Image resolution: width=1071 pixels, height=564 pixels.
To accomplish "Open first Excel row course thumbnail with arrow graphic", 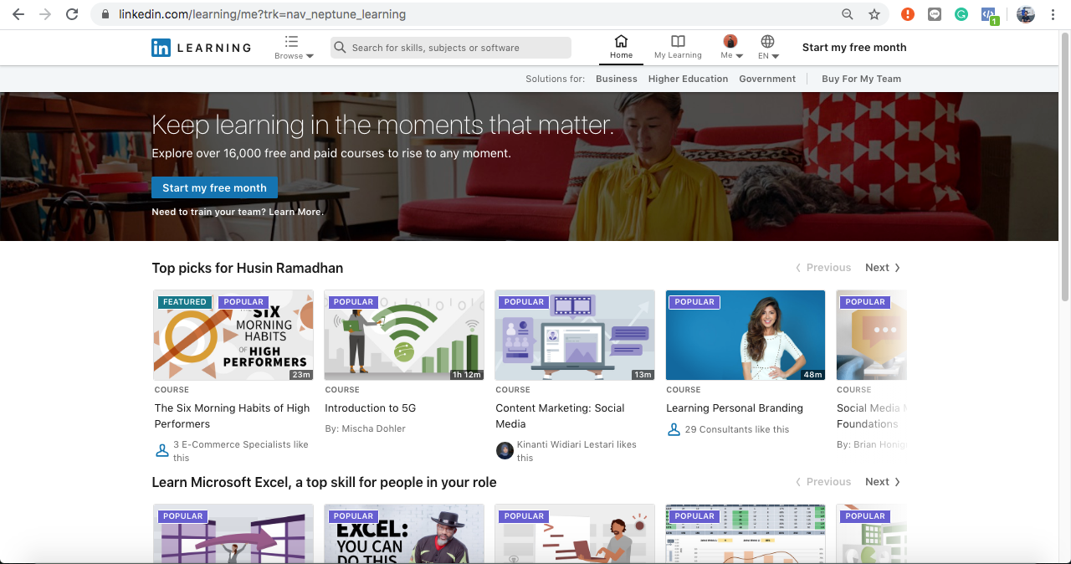I will pos(233,534).
